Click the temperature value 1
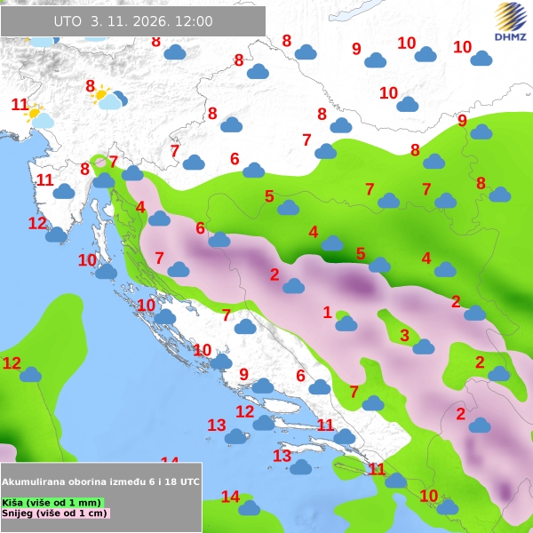 327,313
